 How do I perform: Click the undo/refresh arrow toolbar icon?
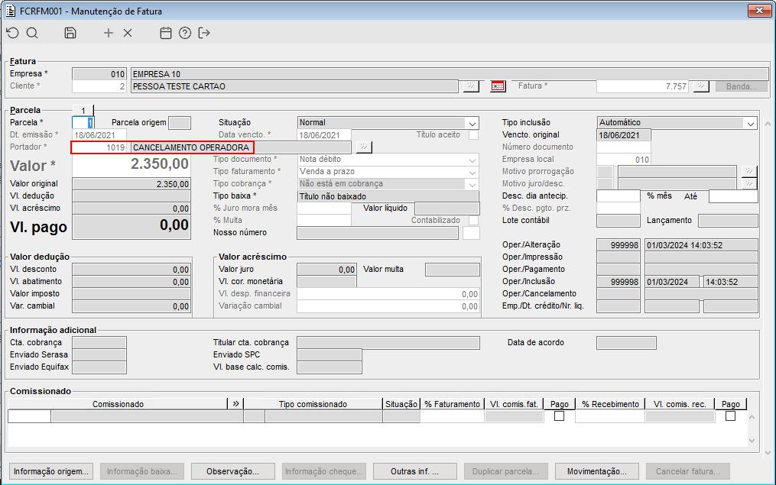(12, 33)
